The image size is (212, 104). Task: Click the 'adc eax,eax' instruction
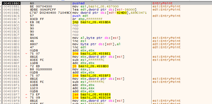tap(83, 88)
